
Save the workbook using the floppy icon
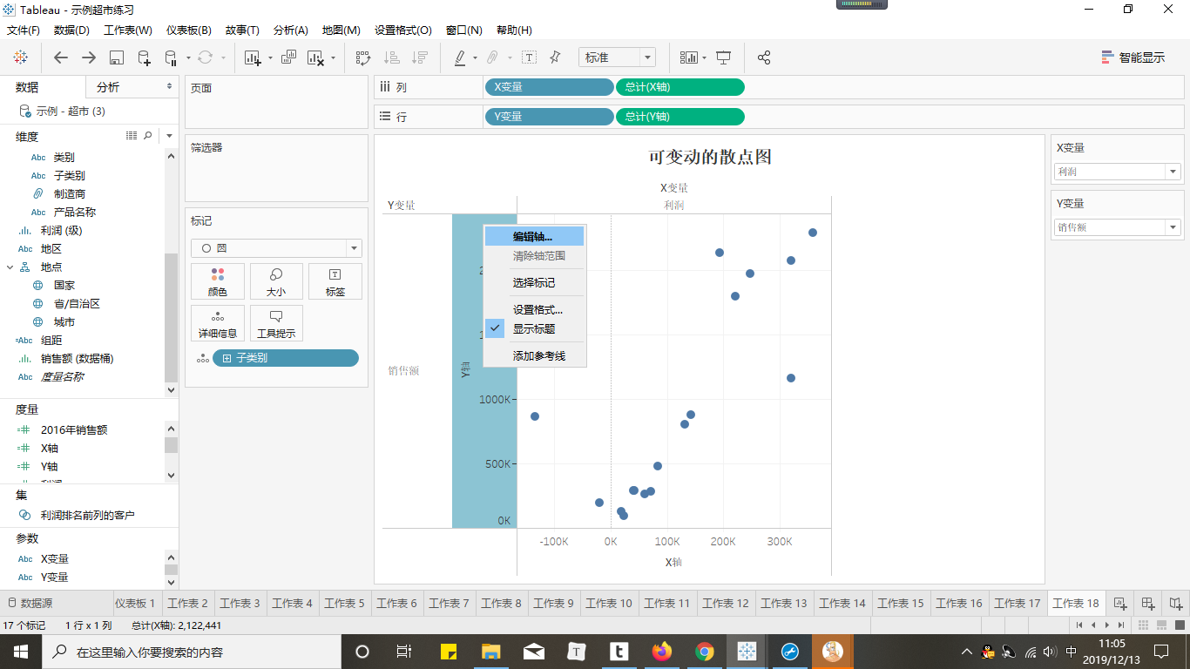(x=117, y=57)
